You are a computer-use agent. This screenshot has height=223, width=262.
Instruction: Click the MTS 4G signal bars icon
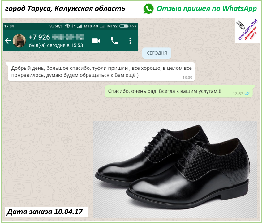79,26
